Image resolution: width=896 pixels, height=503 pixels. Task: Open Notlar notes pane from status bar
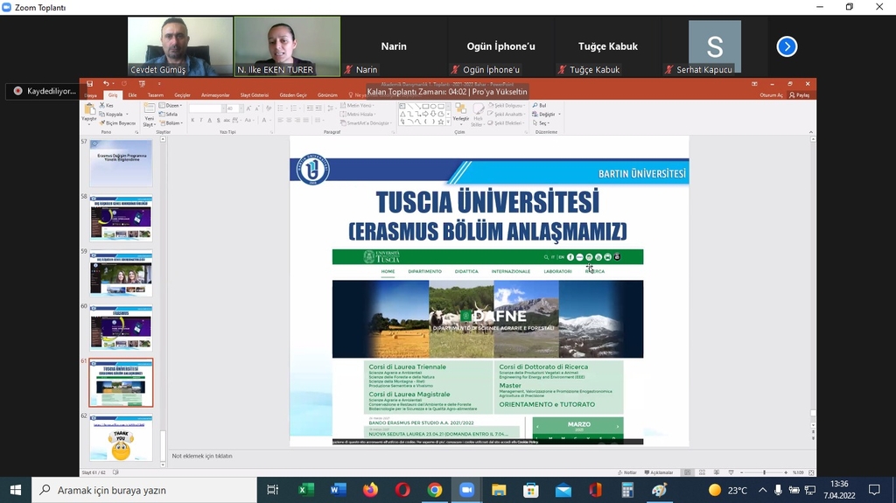(626, 472)
